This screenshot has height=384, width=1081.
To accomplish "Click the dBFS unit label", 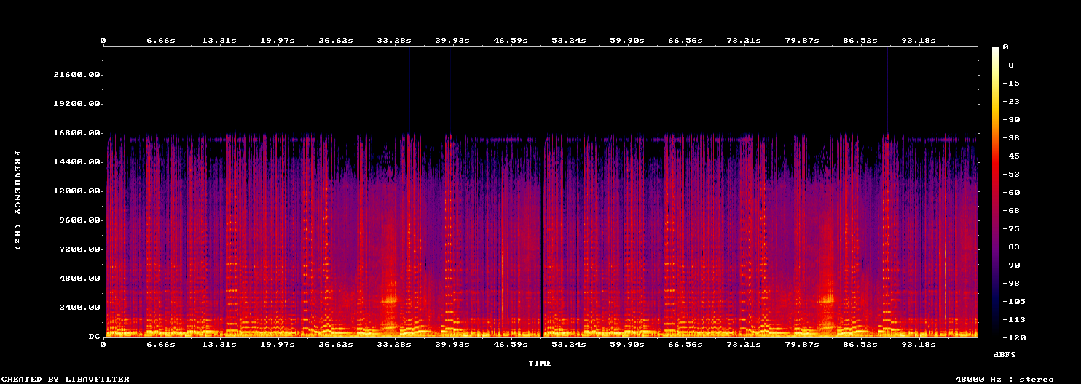I will (1005, 354).
